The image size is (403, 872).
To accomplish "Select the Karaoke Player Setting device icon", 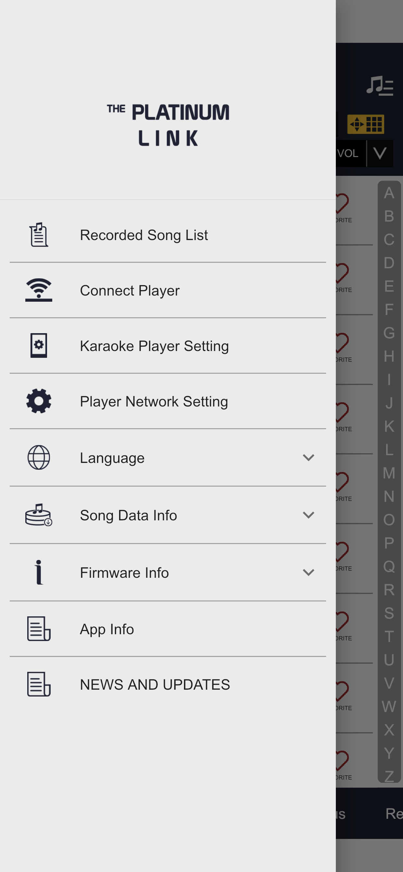I will [39, 345].
